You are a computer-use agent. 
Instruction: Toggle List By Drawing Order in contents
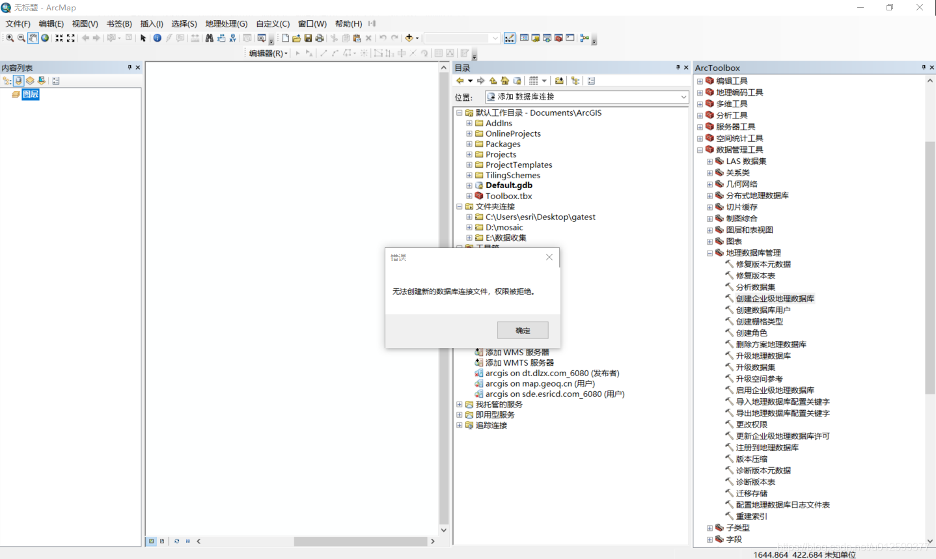coord(7,81)
